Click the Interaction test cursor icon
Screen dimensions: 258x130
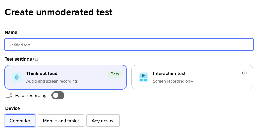point(144,77)
